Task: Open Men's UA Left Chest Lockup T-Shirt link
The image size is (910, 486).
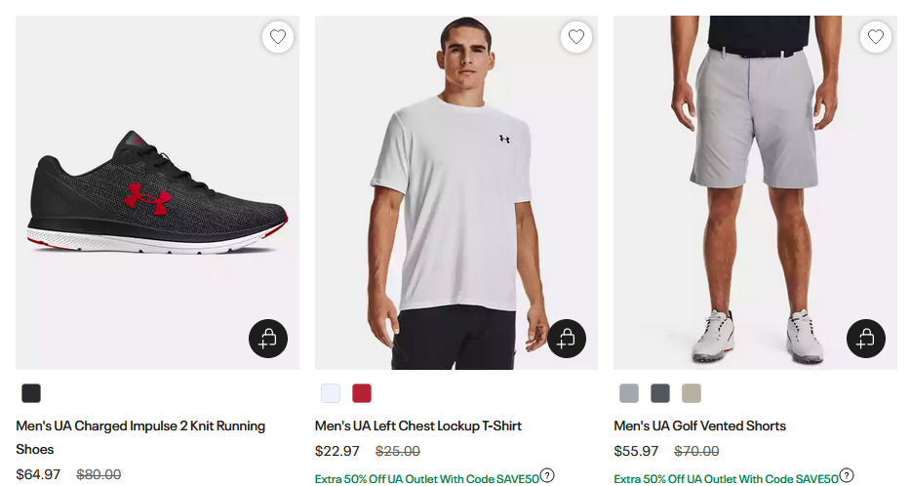Action: tap(418, 425)
